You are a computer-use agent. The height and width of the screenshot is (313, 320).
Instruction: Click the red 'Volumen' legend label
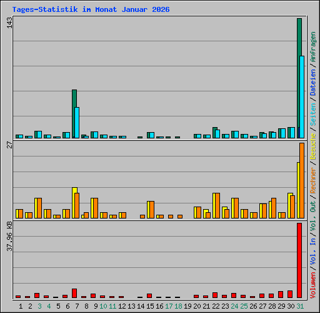click(313, 285)
